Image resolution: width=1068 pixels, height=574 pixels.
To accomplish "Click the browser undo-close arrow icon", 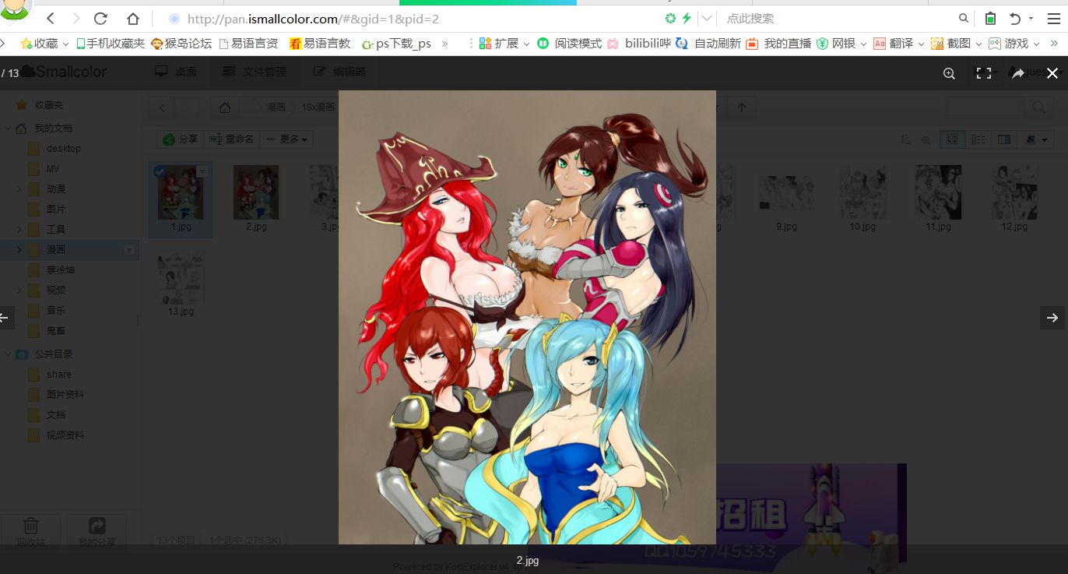I will click(x=1015, y=19).
